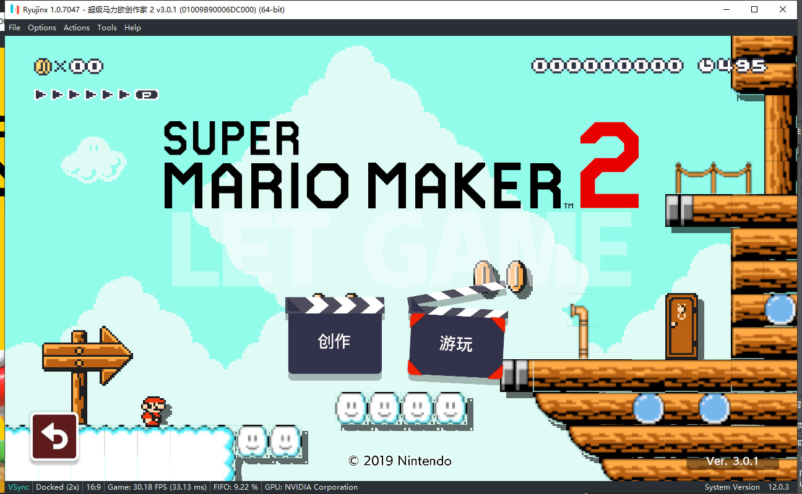
Task: Click the P-meter run speed indicator
Action: pyautogui.click(x=97, y=95)
